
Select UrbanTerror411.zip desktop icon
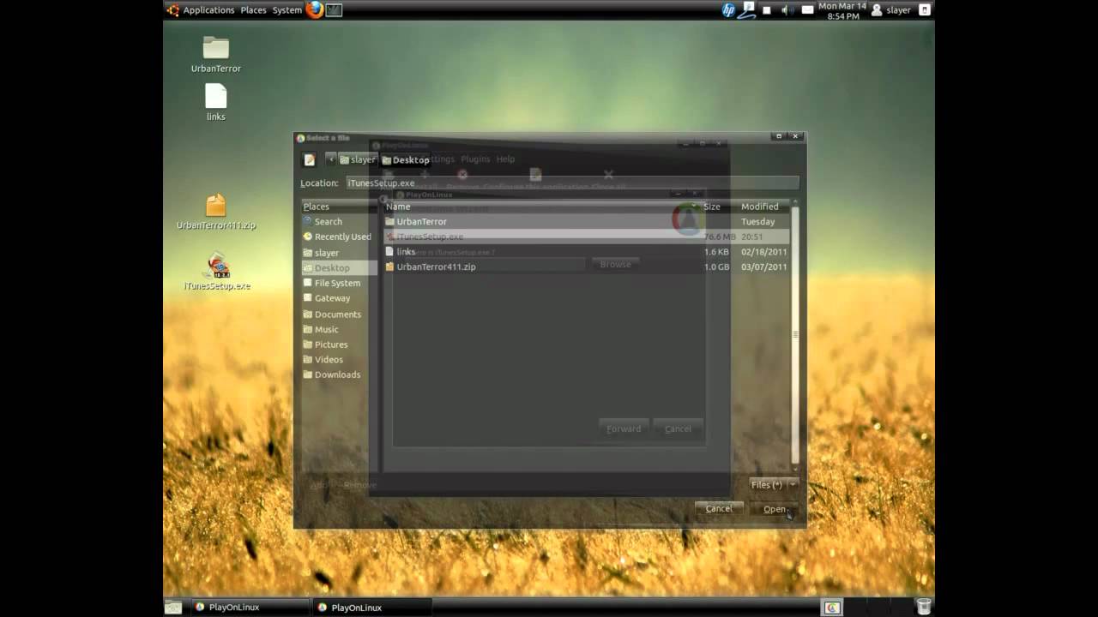(216, 212)
